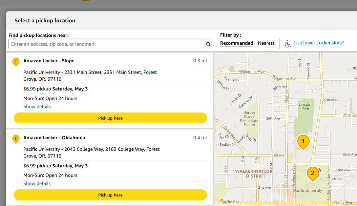Focus the pickup address search field
The width and height of the screenshot is (357, 206).
(106, 44)
